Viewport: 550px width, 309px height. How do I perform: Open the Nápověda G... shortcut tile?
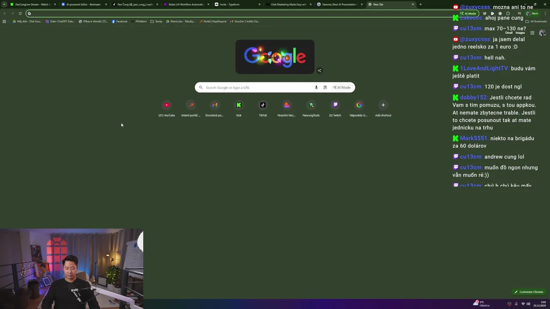click(359, 109)
